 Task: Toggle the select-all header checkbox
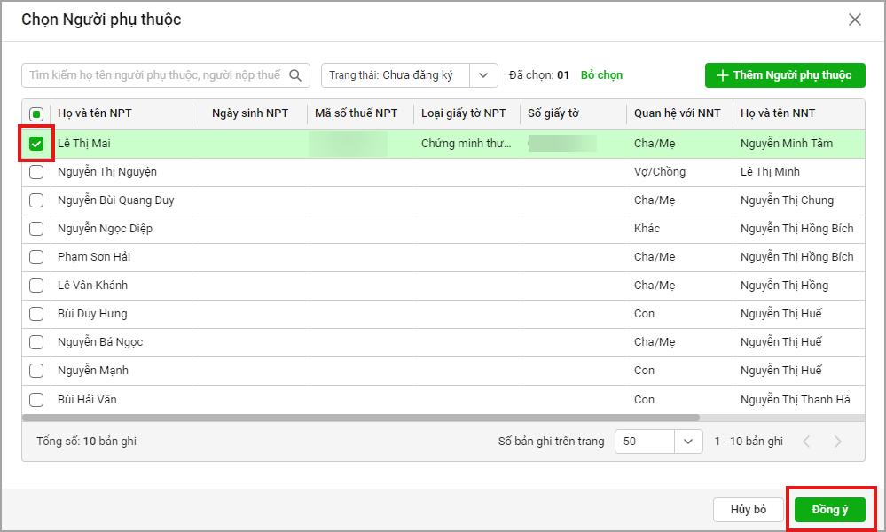36,113
